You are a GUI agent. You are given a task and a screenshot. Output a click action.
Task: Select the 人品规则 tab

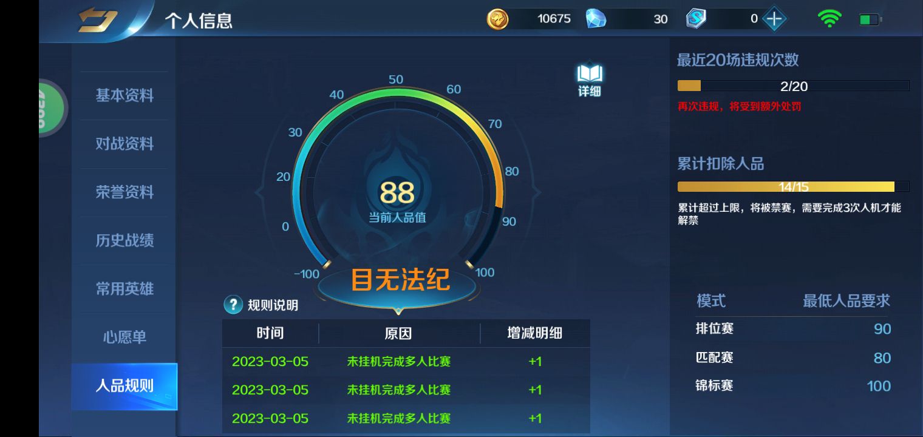pyautogui.click(x=124, y=386)
